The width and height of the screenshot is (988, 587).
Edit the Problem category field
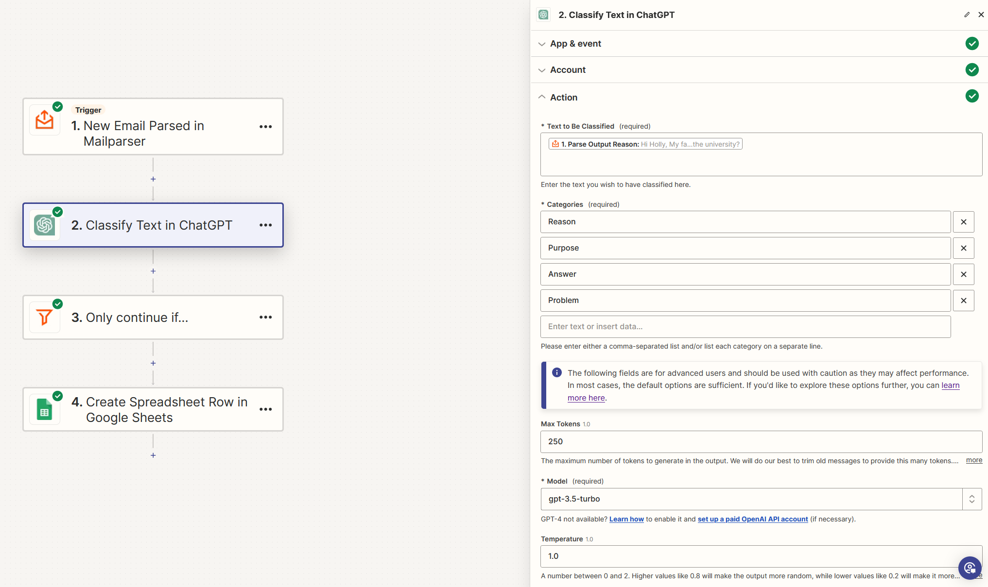(745, 301)
